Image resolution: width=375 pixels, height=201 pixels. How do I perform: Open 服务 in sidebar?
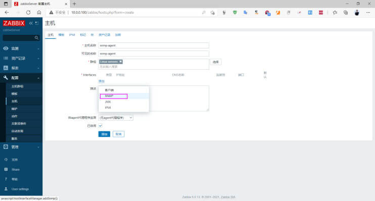(x=14, y=138)
